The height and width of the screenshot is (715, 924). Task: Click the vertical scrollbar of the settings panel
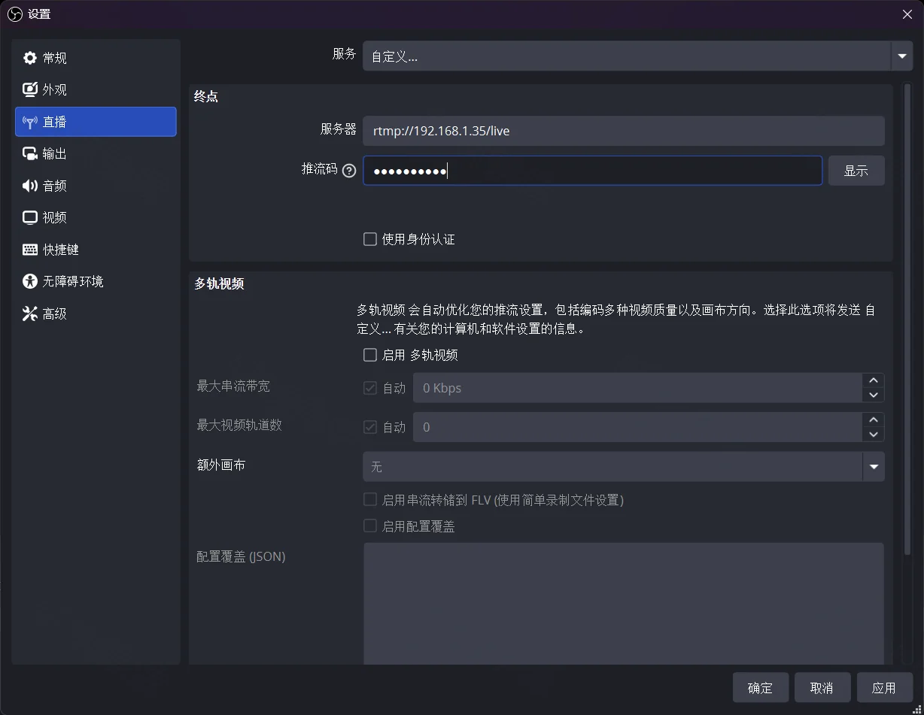click(907, 320)
